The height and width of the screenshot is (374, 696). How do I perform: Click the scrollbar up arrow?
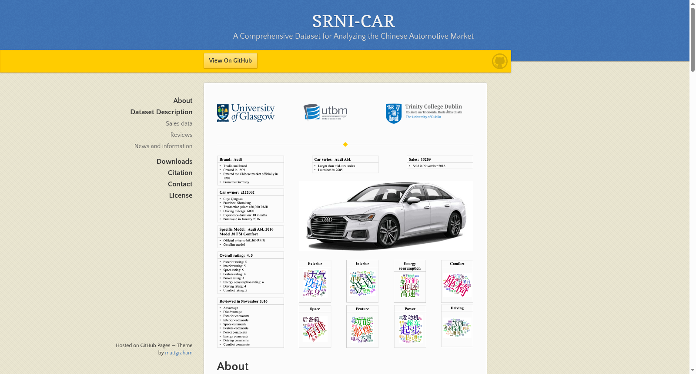coord(693,3)
